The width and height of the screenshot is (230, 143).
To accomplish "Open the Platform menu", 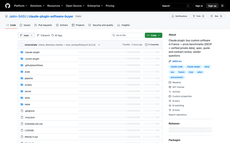I will pos(20,6).
